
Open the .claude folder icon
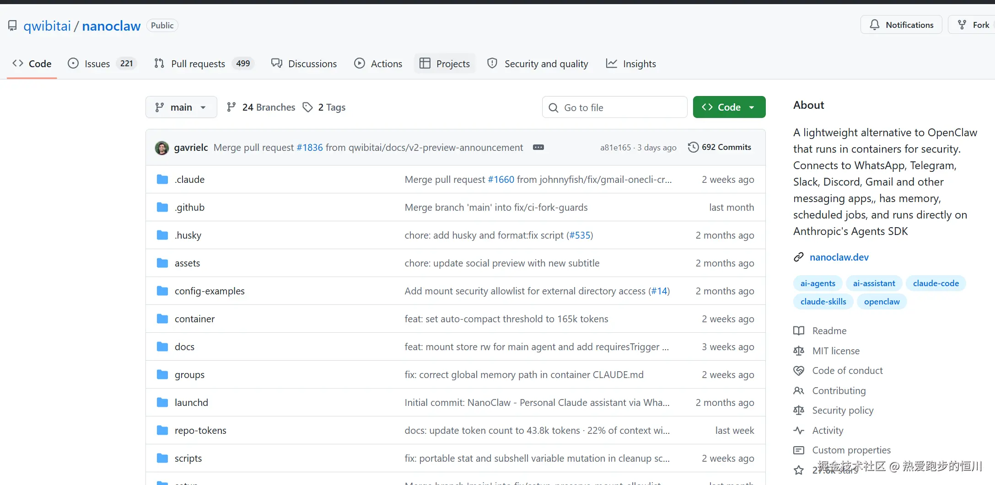coord(162,179)
